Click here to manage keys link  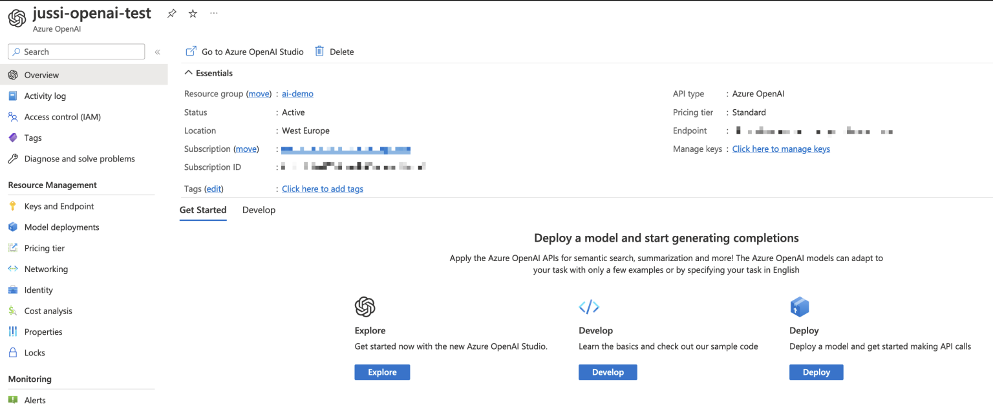[x=781, y=149]
